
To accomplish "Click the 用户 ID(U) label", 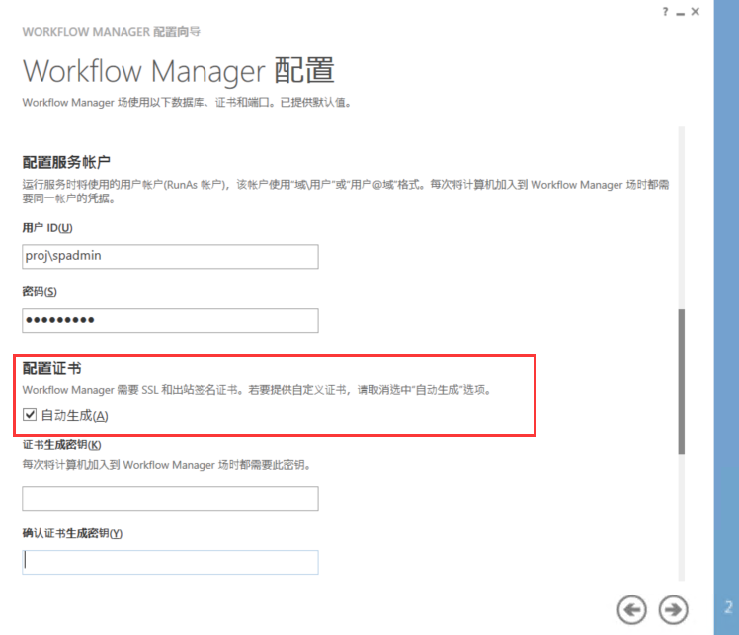I will (47, 228).
